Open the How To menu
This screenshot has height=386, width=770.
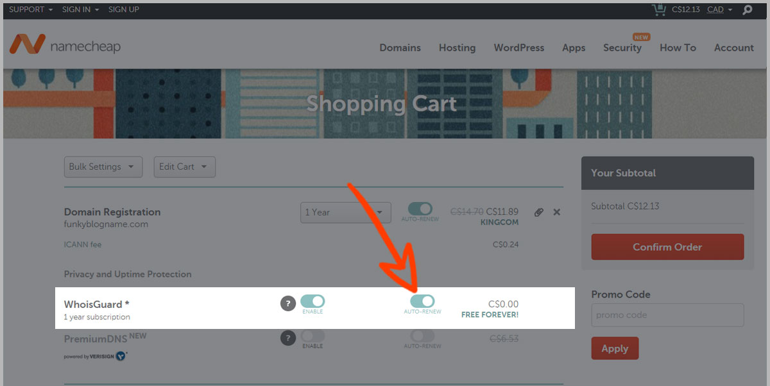pos(678,47)
